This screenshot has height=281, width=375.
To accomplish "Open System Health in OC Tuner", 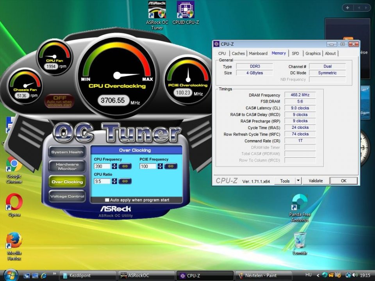I will point(67,152).
